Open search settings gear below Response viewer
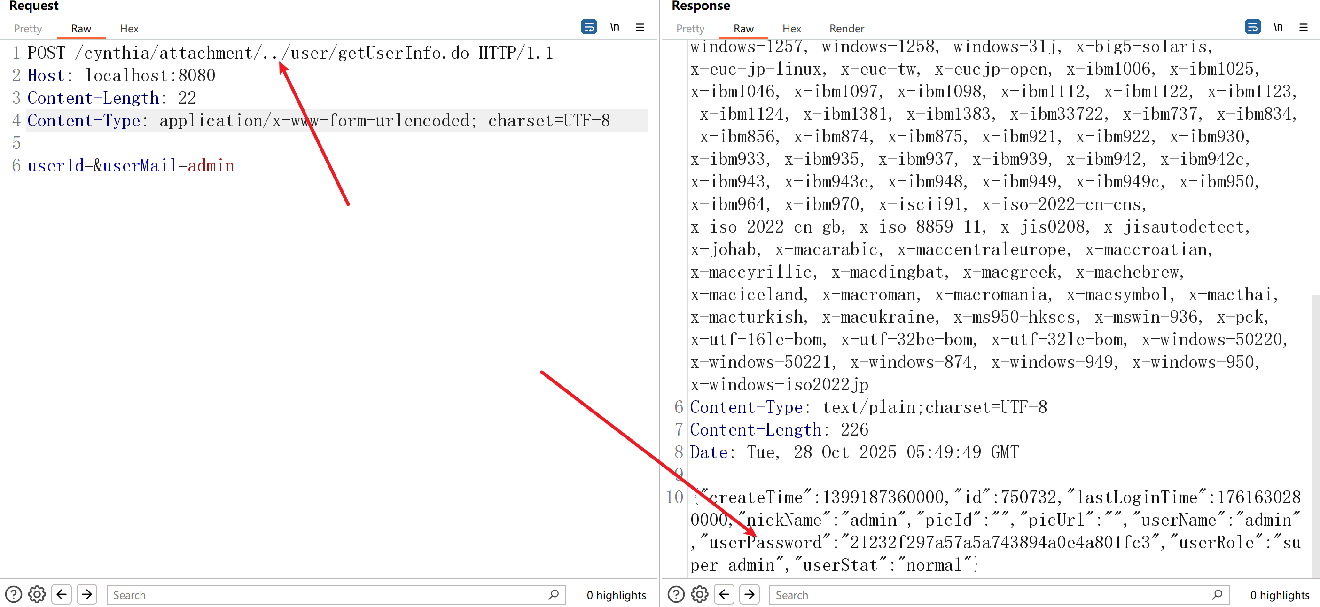Image resolution: width=1320 pixels, height=607 pixels. [699, 594]
